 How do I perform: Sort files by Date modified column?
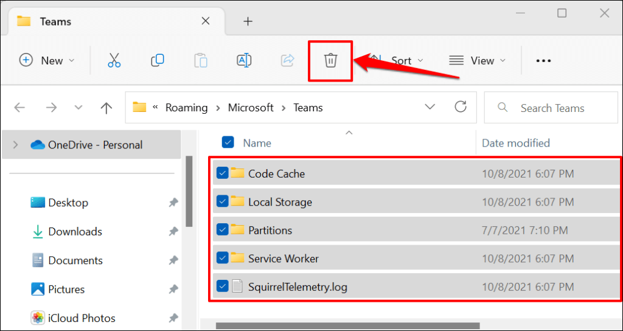tap(516, 143)
